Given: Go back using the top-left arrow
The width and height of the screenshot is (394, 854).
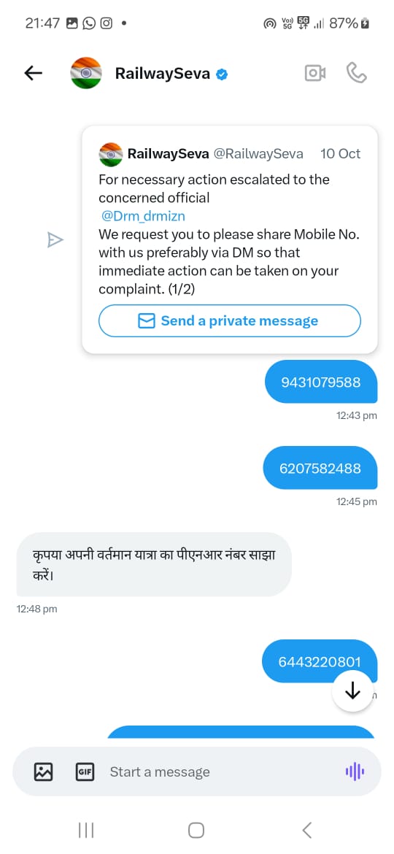Looking at the screenshot, I should pyautogui.click(x=33, y=74).
